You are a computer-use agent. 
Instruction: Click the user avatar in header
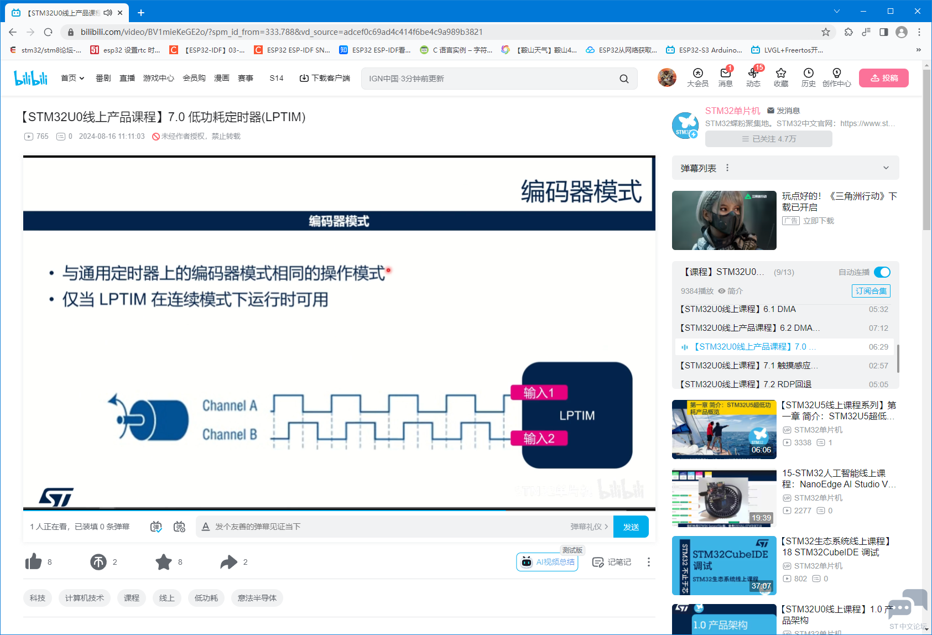(667, 77)
